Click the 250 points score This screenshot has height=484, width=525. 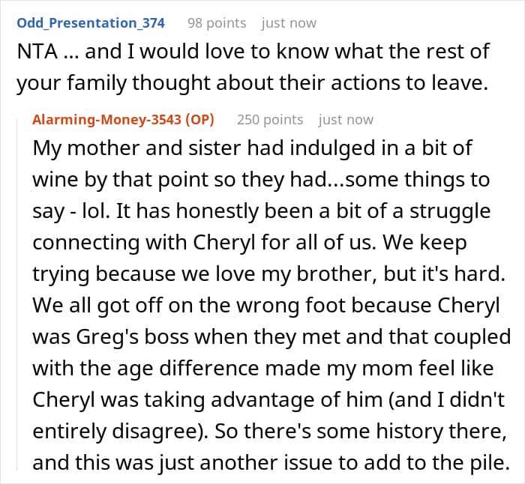point(270,119)
